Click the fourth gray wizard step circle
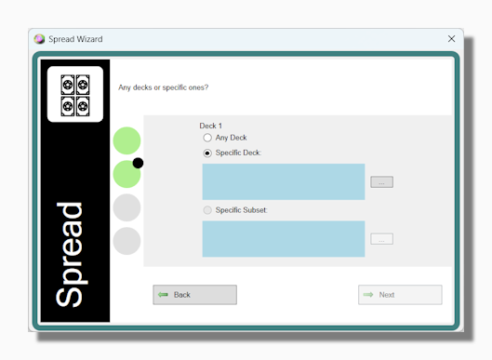Screen dimensions: 492x360 (126, 241)
